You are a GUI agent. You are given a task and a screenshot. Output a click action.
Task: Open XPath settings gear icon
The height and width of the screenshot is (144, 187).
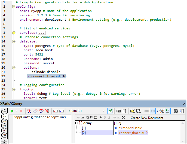[176, 111]
